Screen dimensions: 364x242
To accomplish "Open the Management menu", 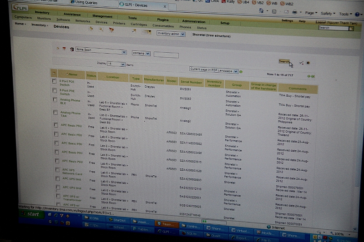I will tap(102, 16).
